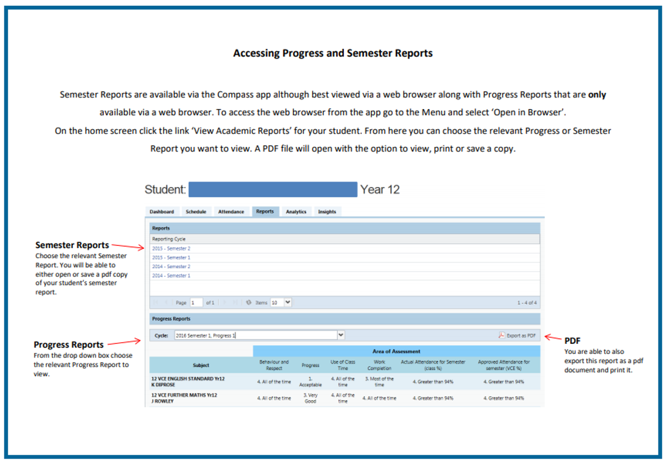Image resolution: width=668 pixels, height=463 pixels.
Task: Click the Reporting Cycle column header
Action: (x=169, y=239)
